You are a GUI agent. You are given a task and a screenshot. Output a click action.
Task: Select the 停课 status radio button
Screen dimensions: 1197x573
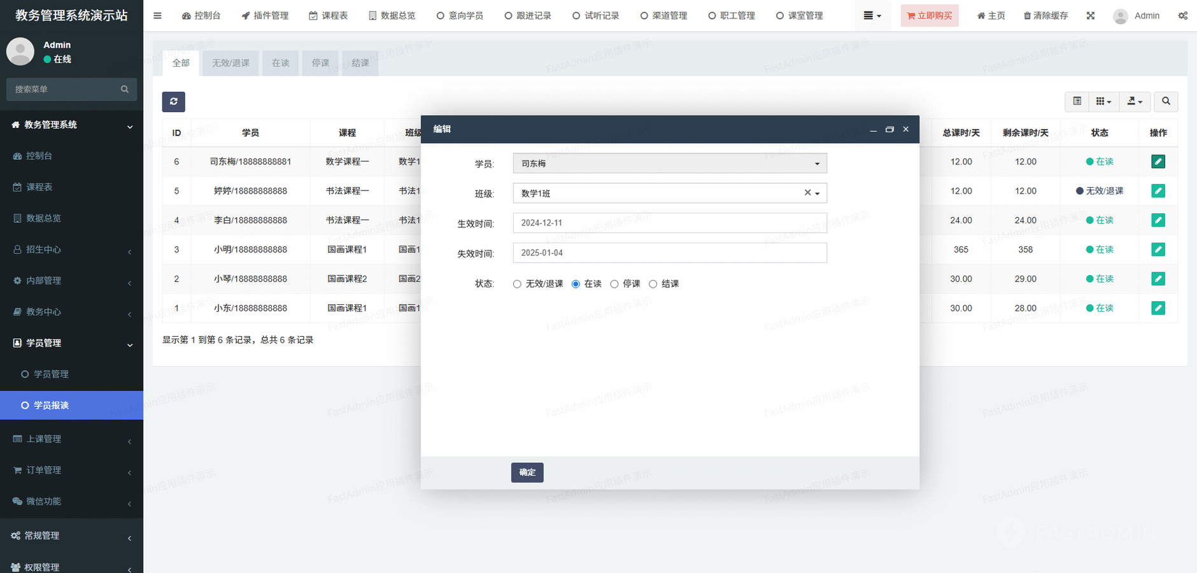pos(614,284)
